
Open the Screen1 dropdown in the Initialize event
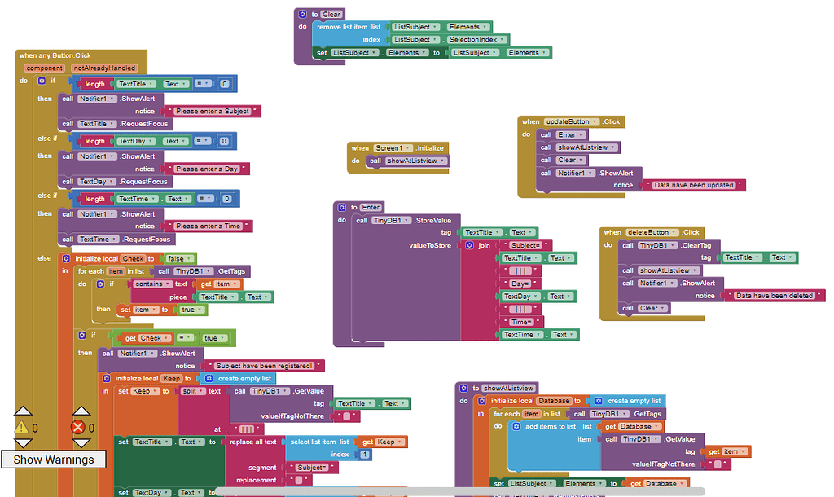click(408, 148)
